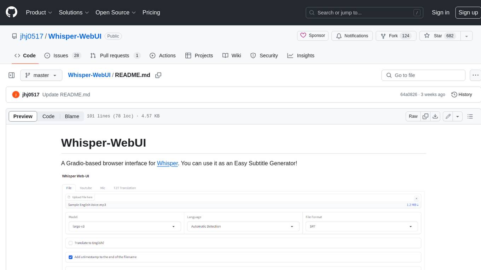
Task: Expand the Solutions menu
Action: 74,12
